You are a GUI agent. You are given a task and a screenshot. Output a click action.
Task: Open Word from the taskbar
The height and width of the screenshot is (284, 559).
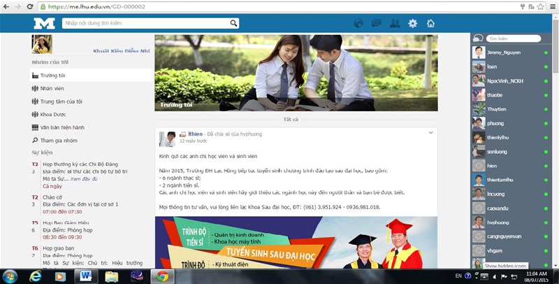click(x=87, y=276)
